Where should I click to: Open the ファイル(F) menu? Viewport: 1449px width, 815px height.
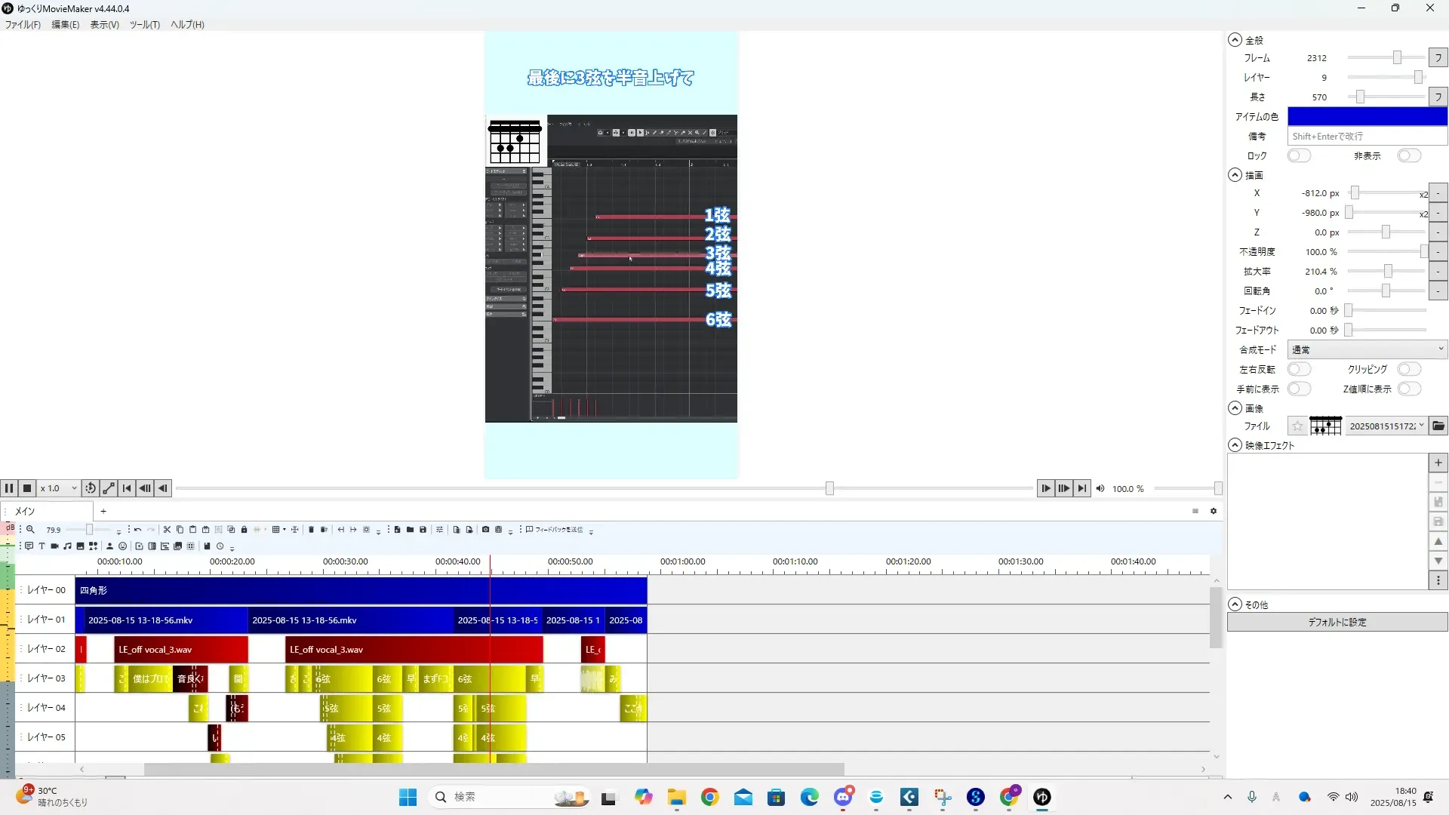[23, 25]
